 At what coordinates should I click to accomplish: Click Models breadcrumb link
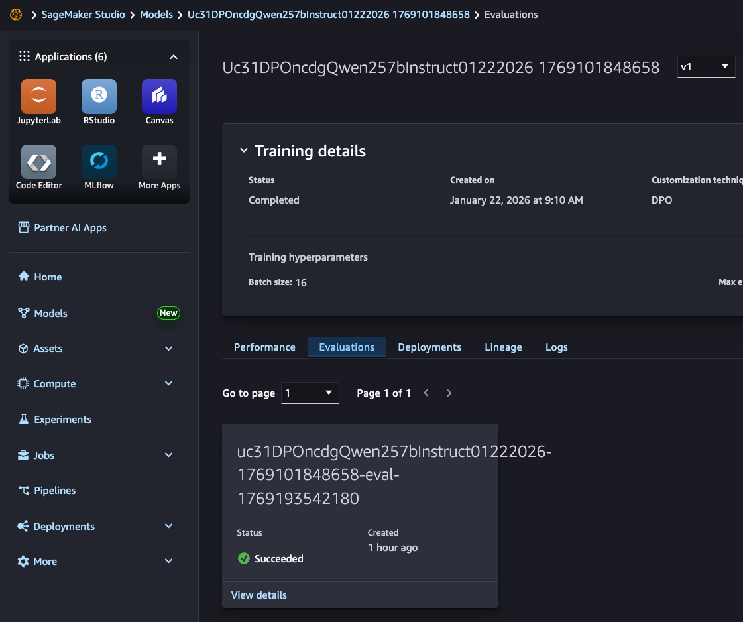156,15
